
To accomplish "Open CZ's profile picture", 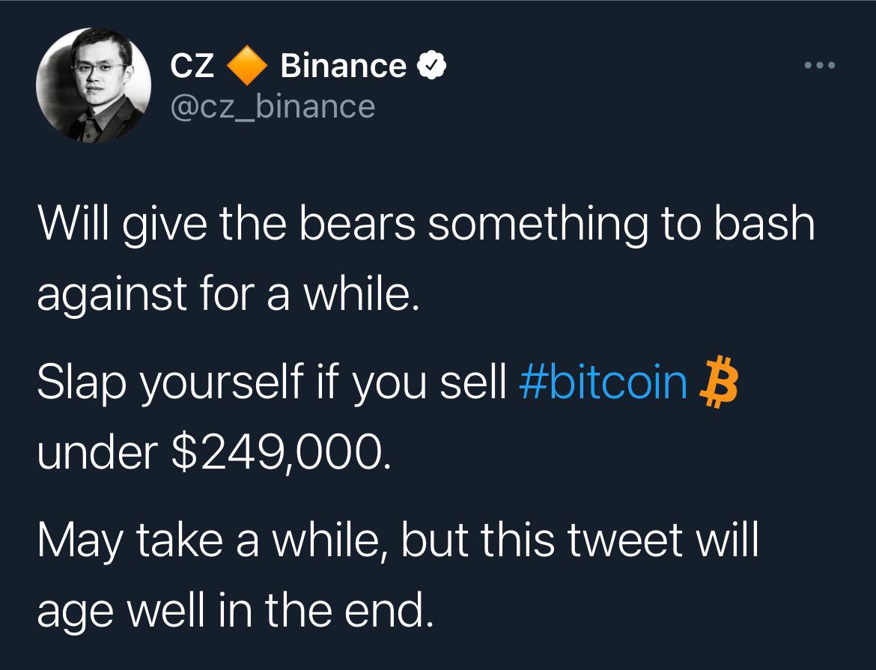I will pos(94,86).
